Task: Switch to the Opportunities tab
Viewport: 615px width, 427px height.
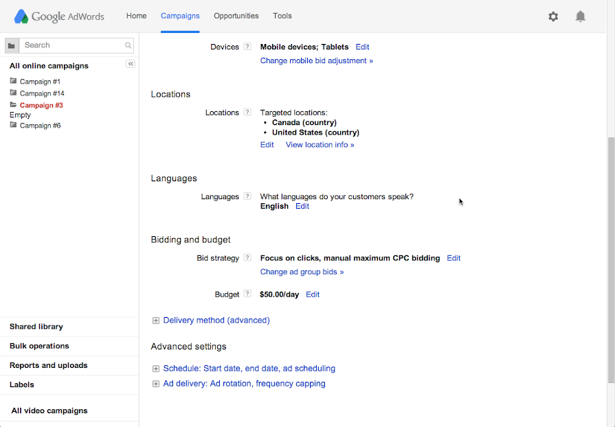Action: [236, 16]
